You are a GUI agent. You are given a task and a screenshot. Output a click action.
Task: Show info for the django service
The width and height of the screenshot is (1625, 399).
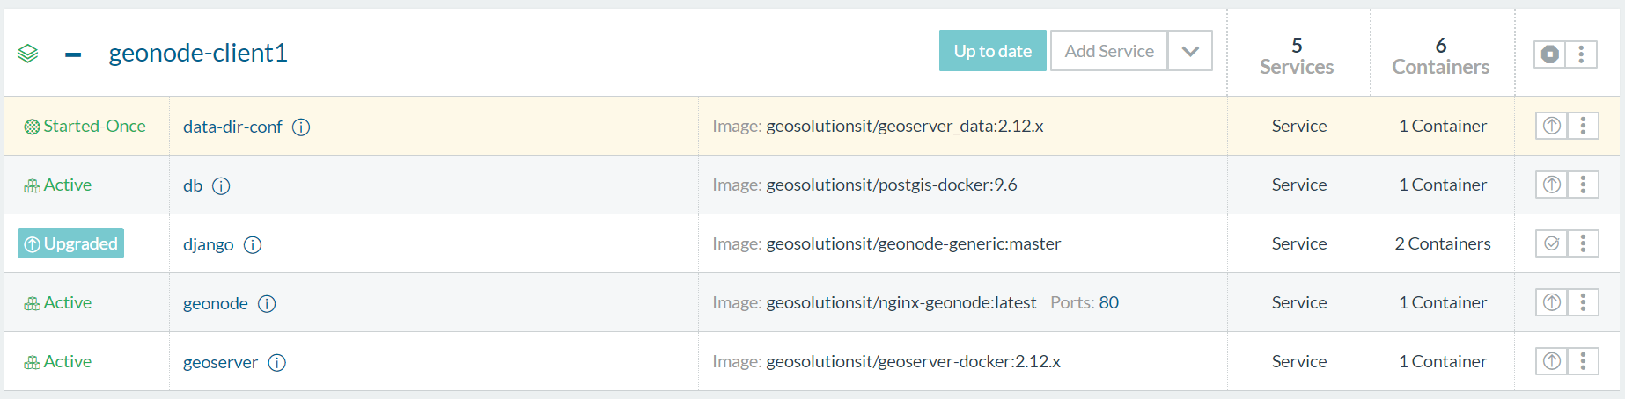[253, 245]
